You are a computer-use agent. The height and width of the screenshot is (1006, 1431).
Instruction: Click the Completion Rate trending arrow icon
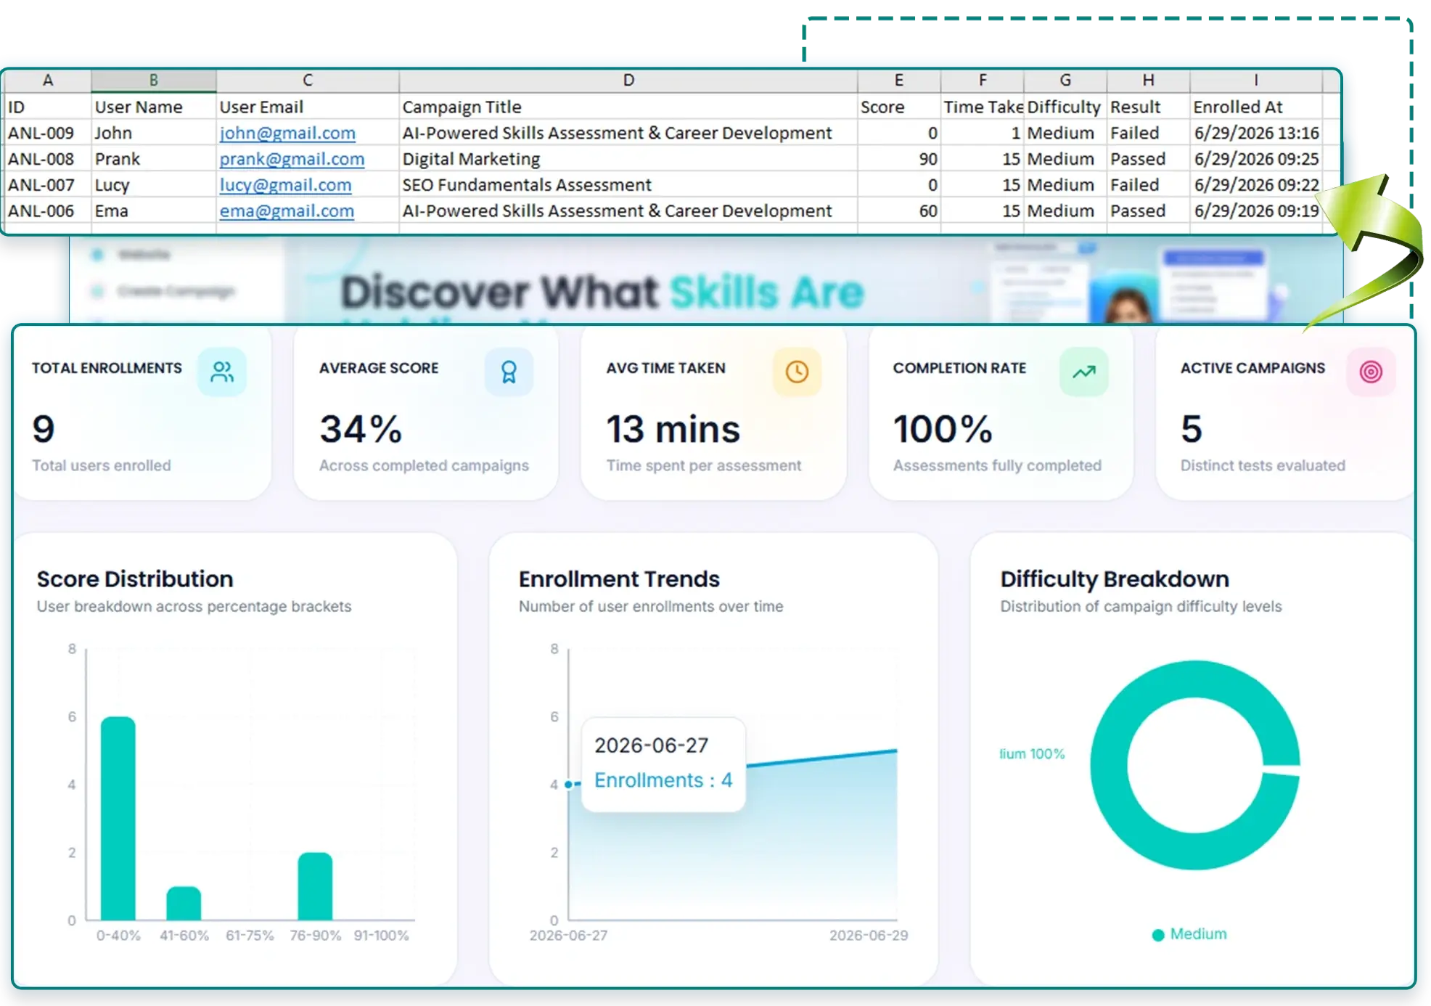point(1083,372)
